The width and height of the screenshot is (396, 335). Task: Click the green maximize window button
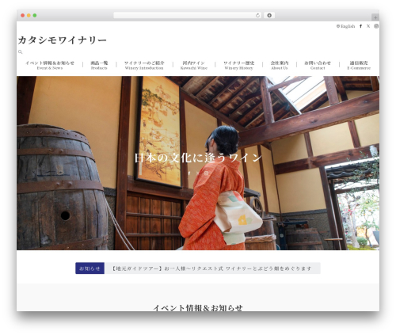(x=35, y=16)
